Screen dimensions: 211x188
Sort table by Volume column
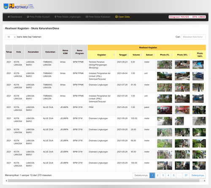click(136, 55)
